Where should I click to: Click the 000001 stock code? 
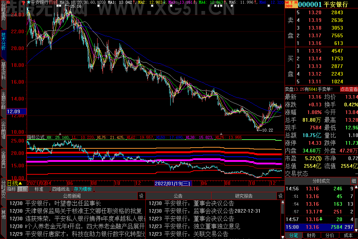(x=310, y=4)
